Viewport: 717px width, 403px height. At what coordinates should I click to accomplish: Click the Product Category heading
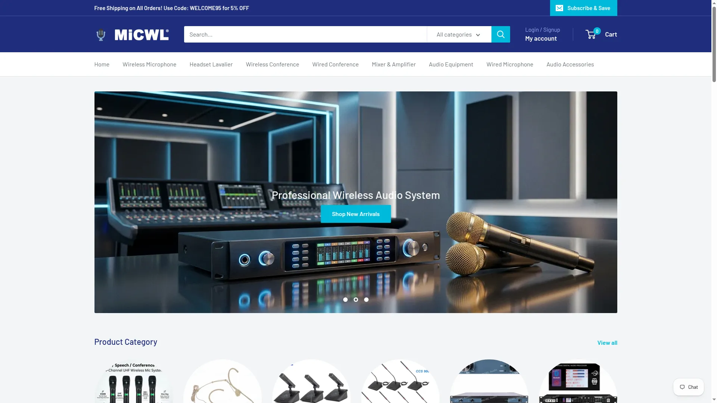[x=126, y=342]
